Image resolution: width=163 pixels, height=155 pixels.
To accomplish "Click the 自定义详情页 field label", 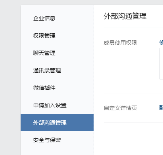I will [120, 108].
